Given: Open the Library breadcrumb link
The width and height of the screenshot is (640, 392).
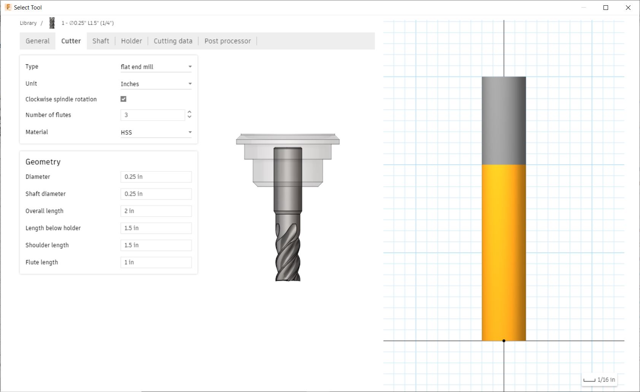Looking at the screenshot, I should click(28, 23).
